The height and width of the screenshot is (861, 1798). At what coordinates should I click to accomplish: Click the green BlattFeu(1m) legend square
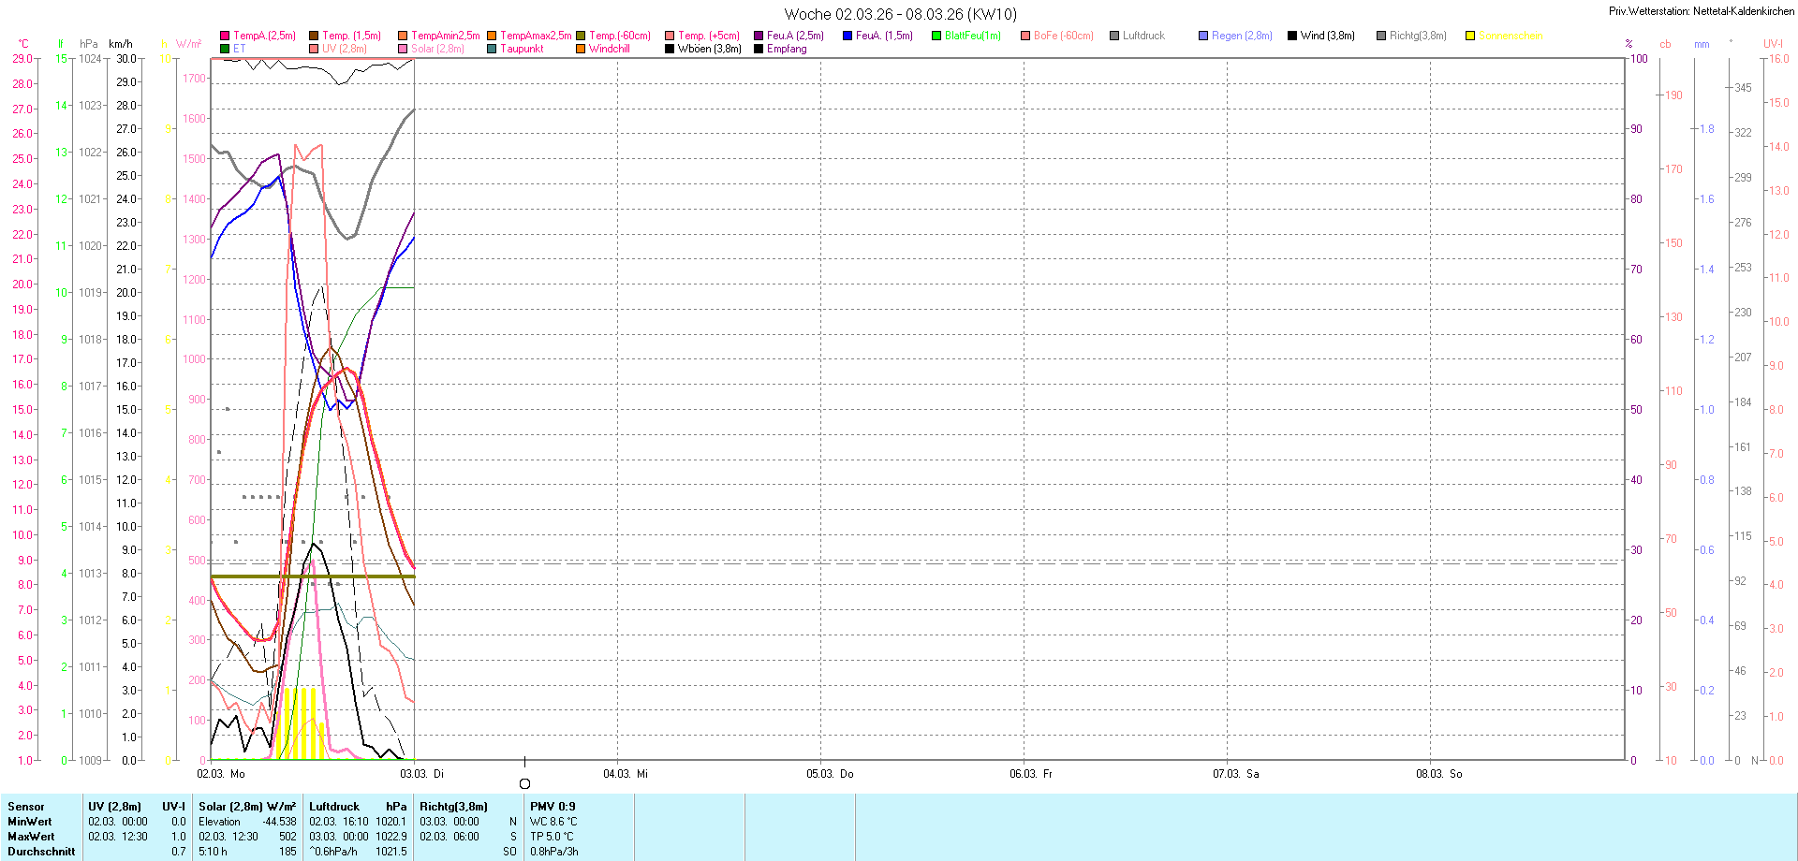[936, 36]
